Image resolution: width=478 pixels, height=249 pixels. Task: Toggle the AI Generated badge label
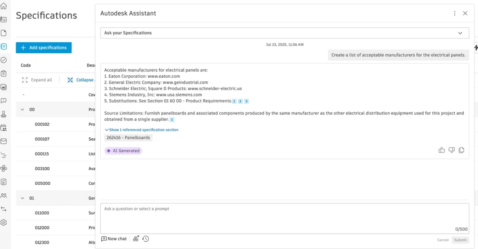point(123,151)
